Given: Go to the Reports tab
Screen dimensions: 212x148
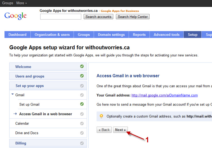Looking at the screenshot, I should pyautogui.click(x=139, y=35).
